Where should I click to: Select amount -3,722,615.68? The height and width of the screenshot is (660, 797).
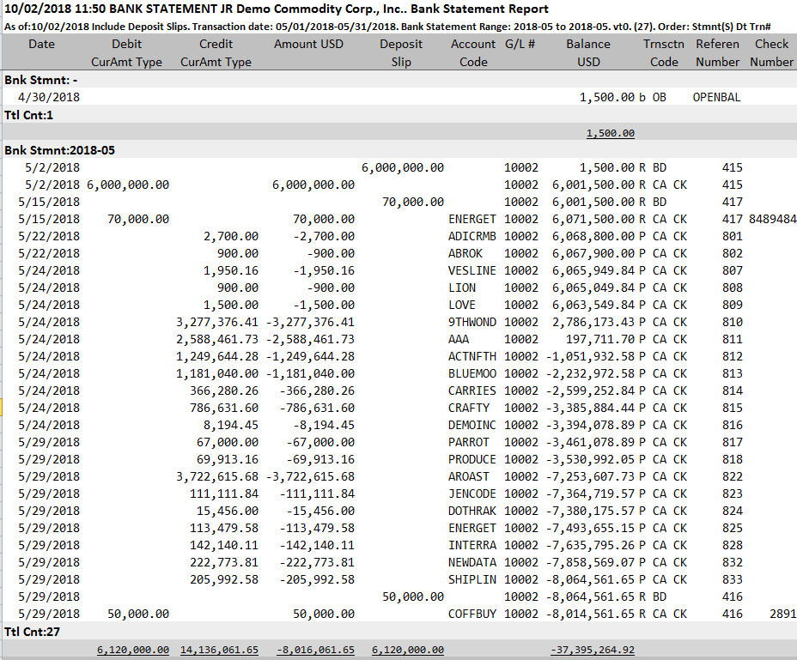pyautogui.click(x=310, y=477)
